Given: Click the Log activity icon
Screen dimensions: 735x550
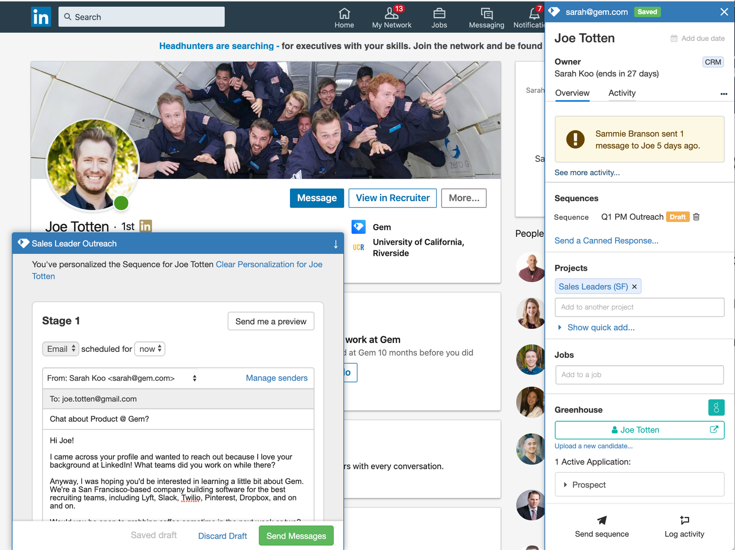Looking at the screenshot, I should (684, 520).
